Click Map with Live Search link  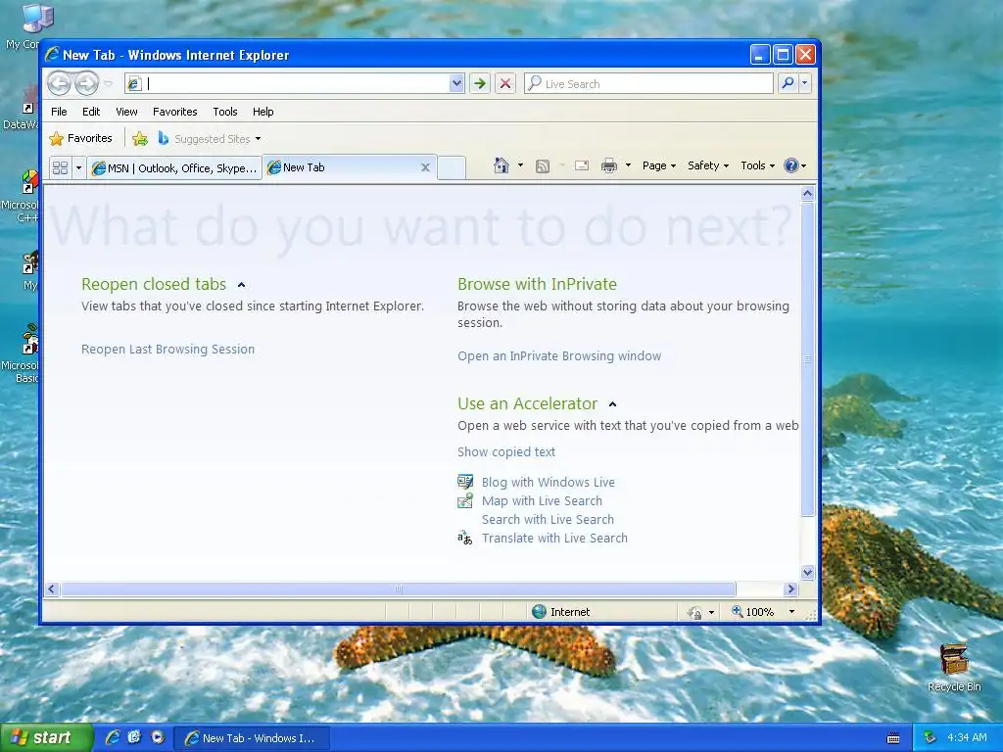(542, 500)
